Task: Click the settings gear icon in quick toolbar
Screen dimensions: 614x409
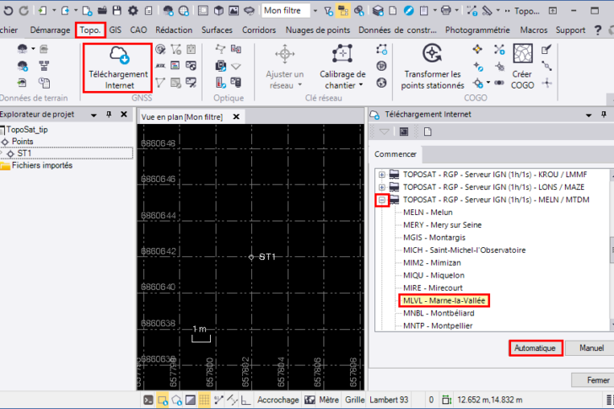Action: pyautogui.click(x=132, y=11)
